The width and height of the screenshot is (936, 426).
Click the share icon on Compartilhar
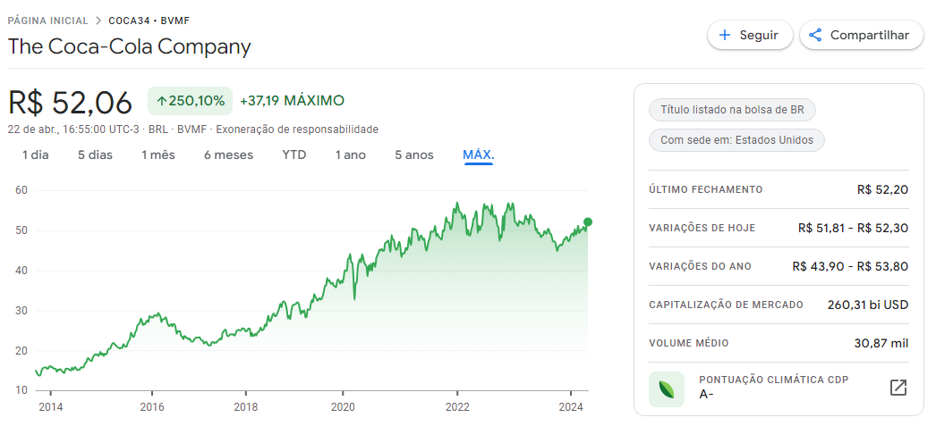815,36
